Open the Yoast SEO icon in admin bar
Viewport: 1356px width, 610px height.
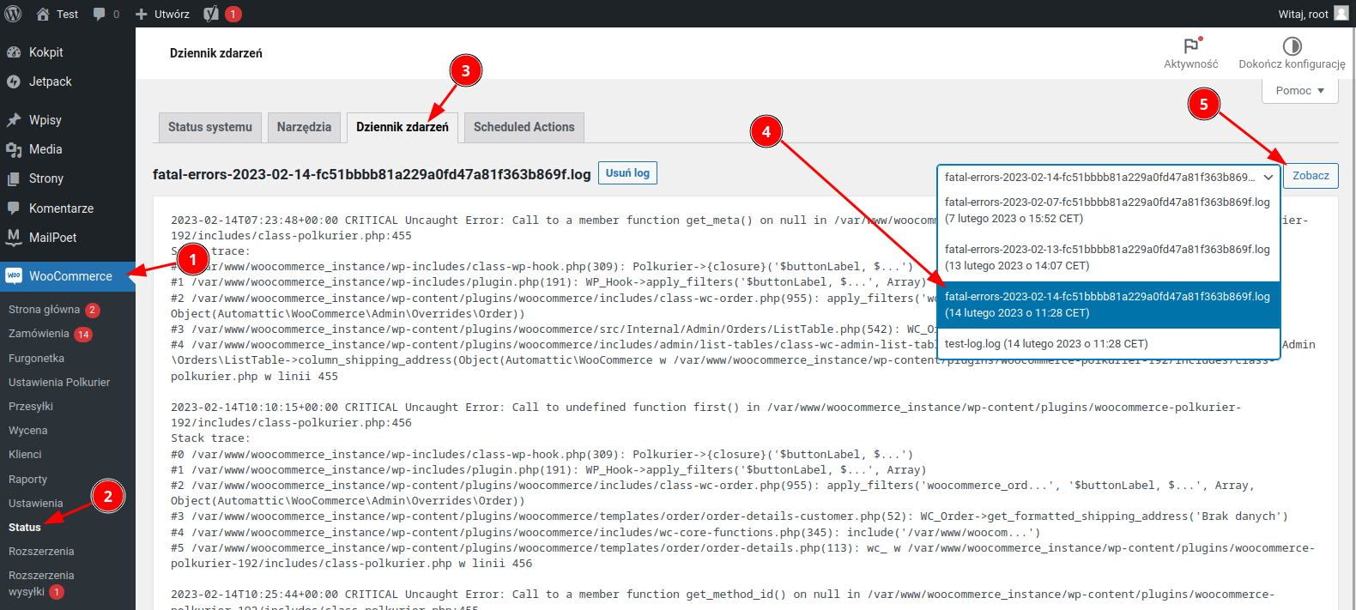[211, 14]
